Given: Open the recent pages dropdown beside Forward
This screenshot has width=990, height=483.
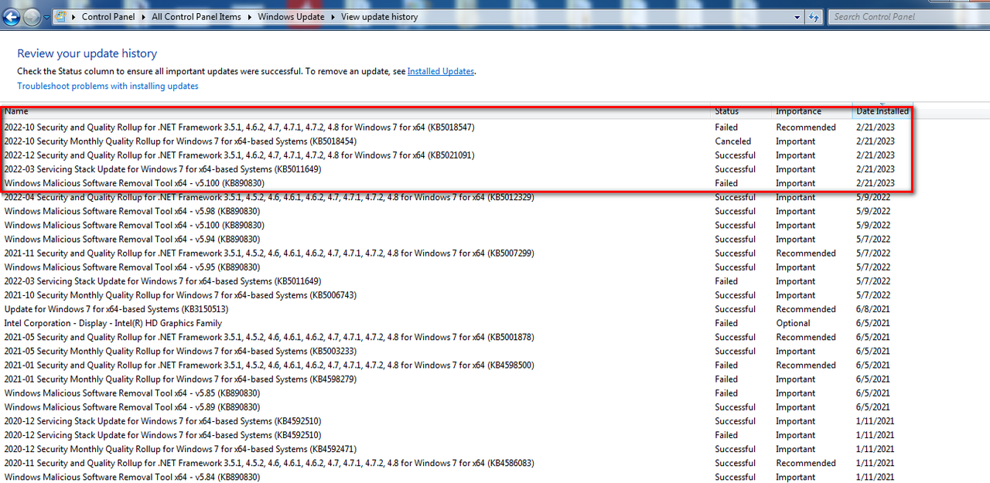Looking at the screenshot, I should pos(46,17).
